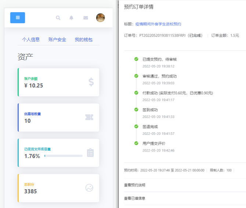This screenshot has height=208, width=246.
Task: Click the user avatar picture
Action: click(100, 18)
